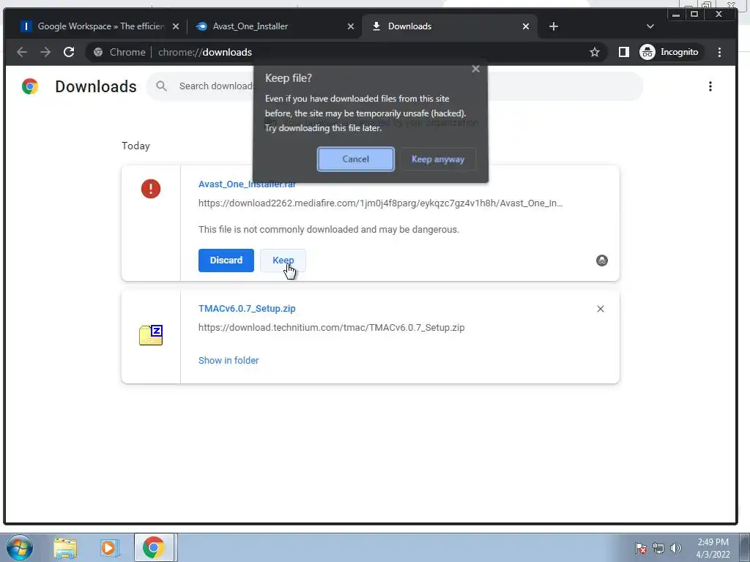The height and width of the screenshot is (562, 750).
Task: Click the TMAC zip file icon
Action: (x=151, y=335)
